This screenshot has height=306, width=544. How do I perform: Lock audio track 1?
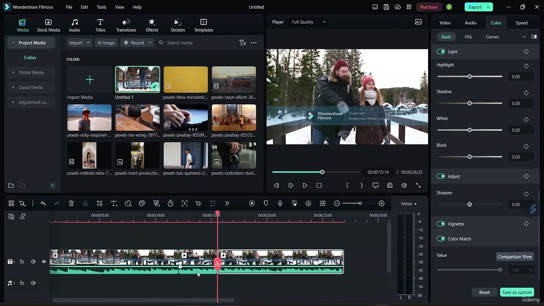pos(22,283)
